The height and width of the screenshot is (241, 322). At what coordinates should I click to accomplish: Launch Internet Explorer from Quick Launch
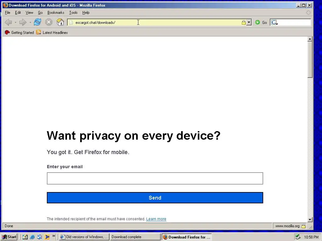tap(32, 237)
